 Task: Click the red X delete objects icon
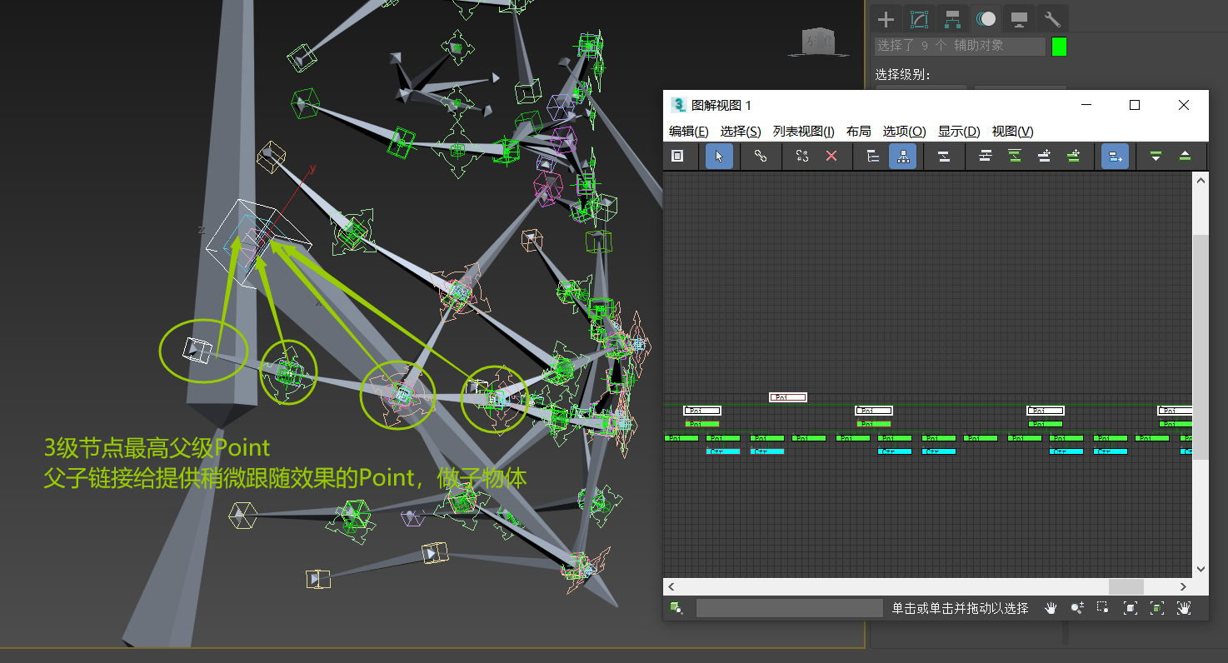coord(831,156)
